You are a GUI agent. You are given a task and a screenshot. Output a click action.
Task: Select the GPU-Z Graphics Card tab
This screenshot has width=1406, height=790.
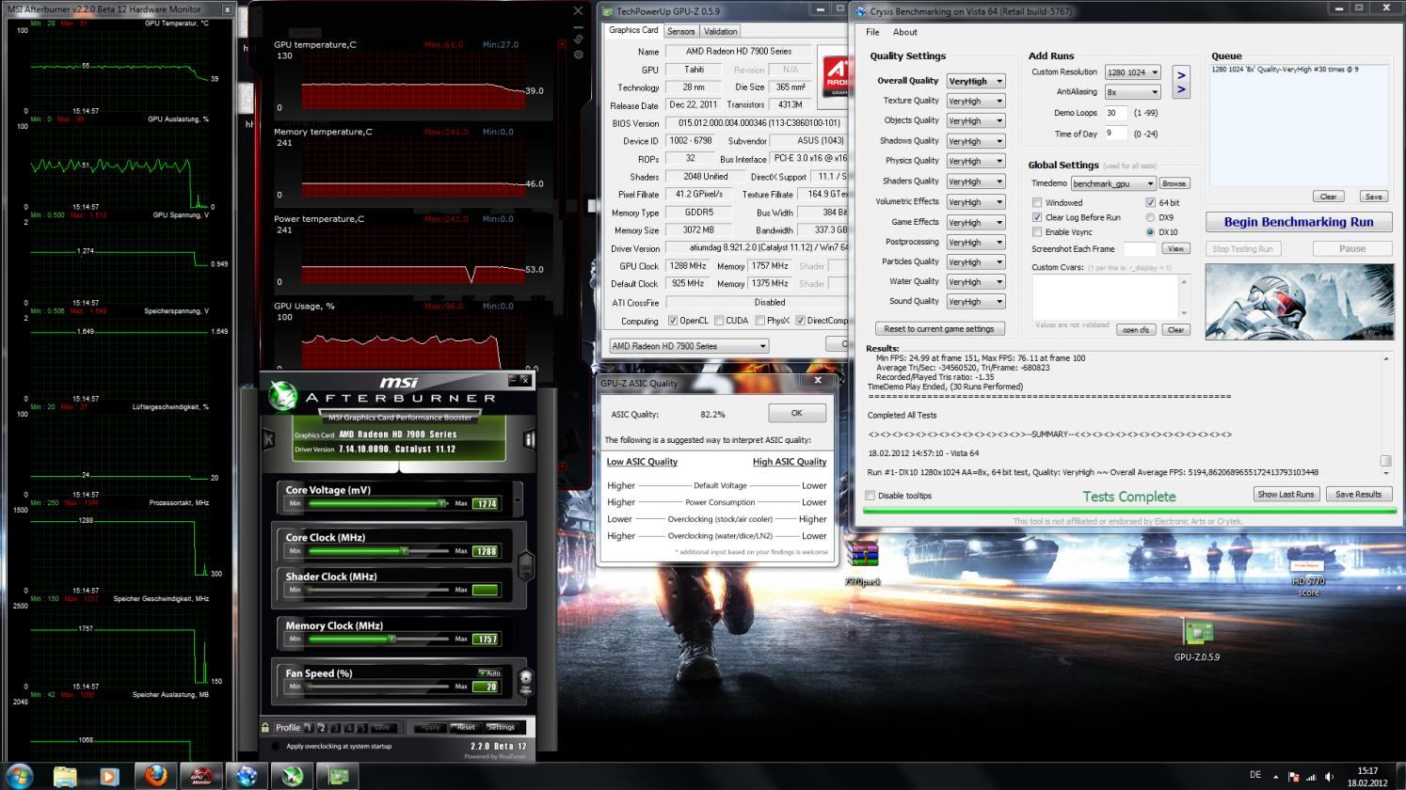tap(633, 30)
